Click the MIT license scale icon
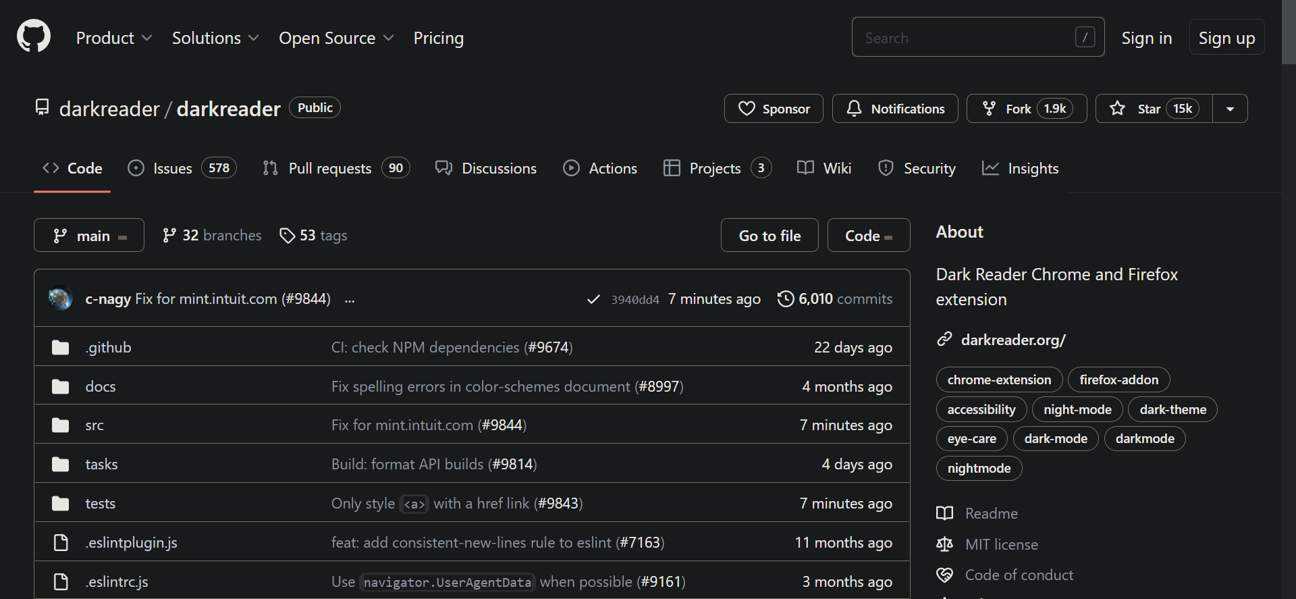This screenshot has height=599, width=1296. click(945, 544)
